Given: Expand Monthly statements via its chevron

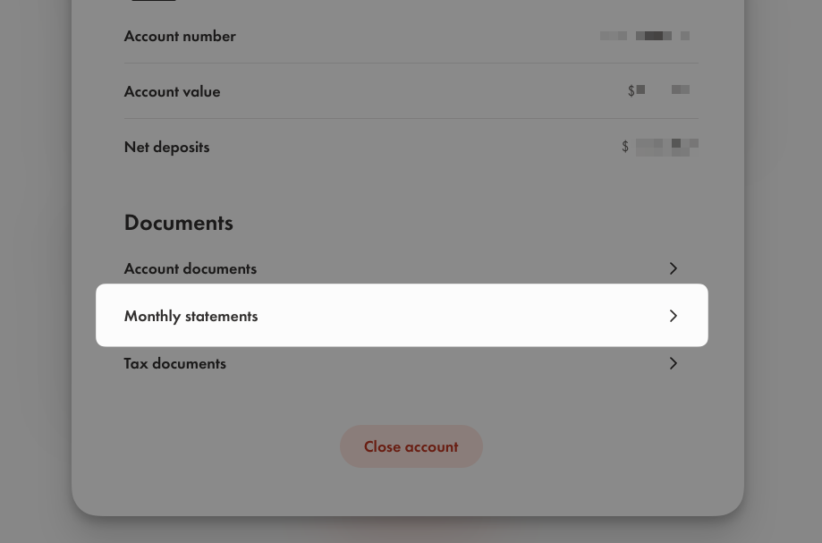Looking at the screenshot, I should [x=674, y=316].
